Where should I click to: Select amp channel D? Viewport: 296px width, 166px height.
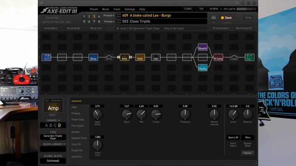pyautogui.click(x=60, y=125)
